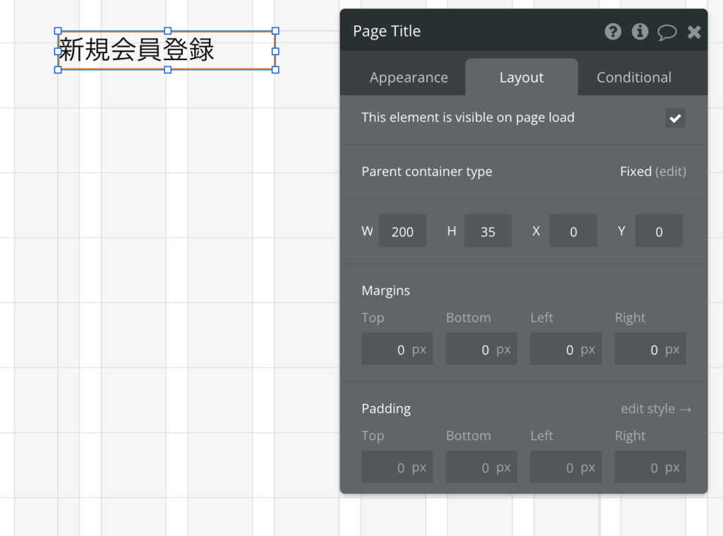723x536 pixels.
Task: Open the comments speech bubble icon
Action: tap(667, 32)
